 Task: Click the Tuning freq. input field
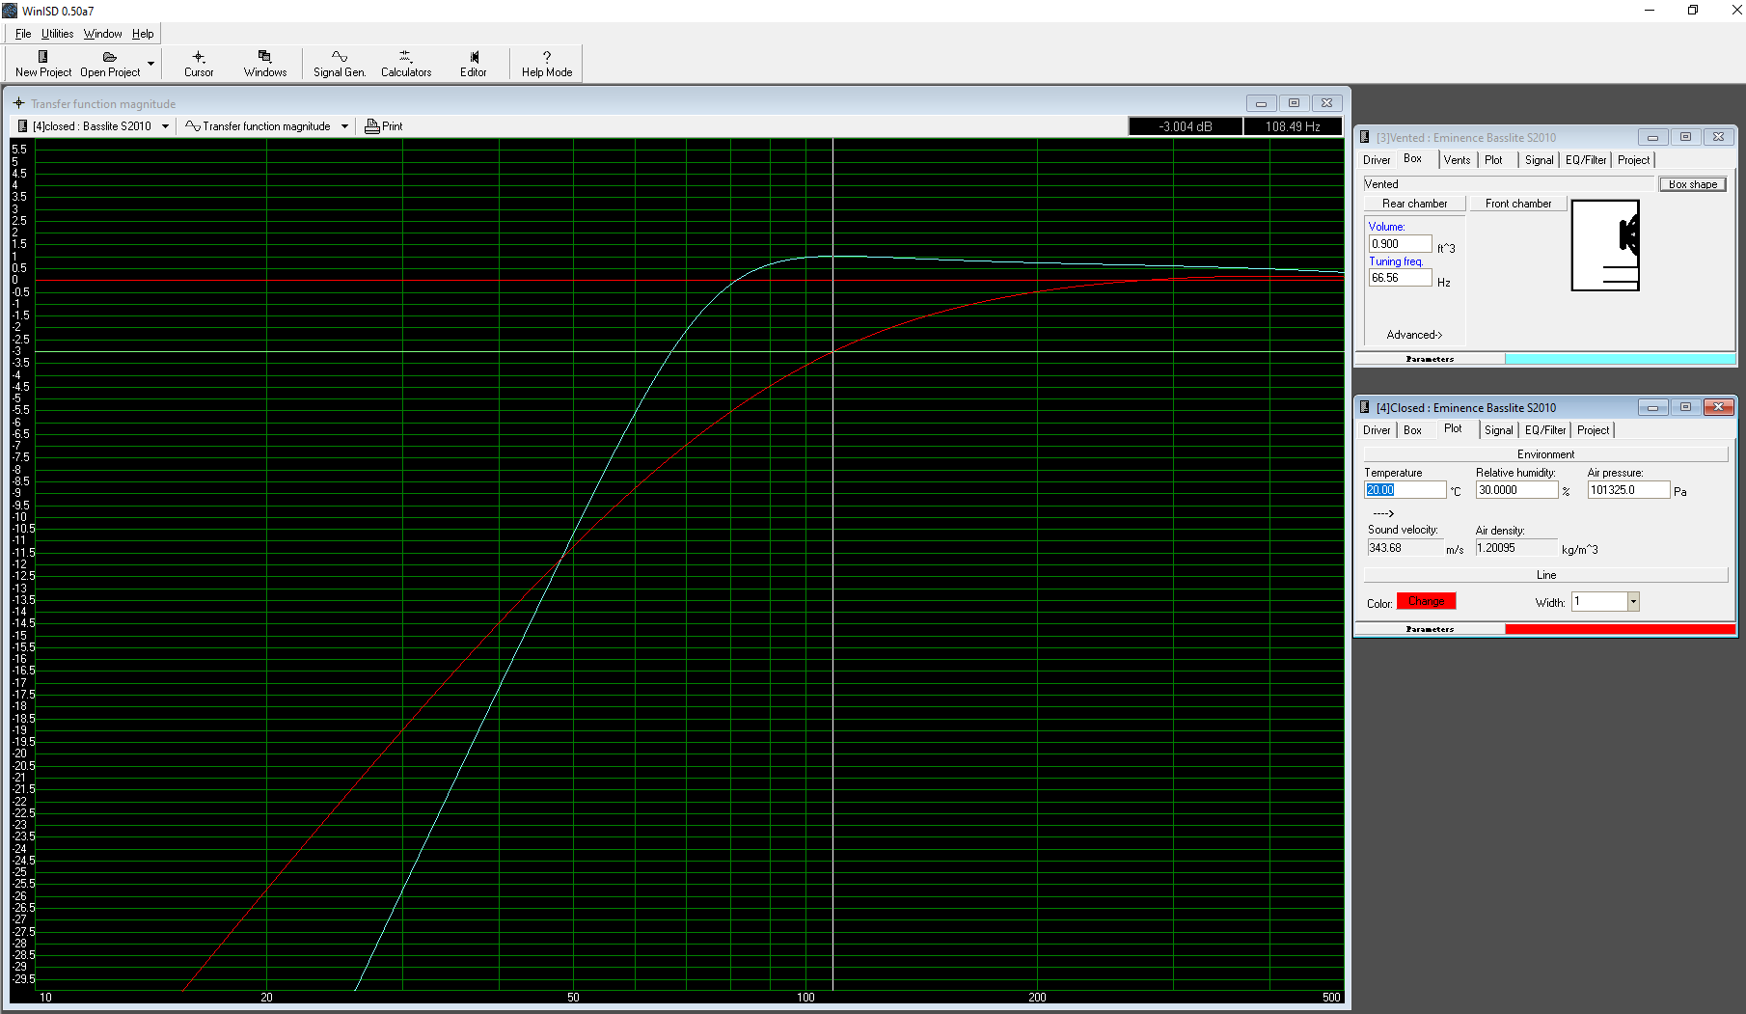pos(1400,278)
